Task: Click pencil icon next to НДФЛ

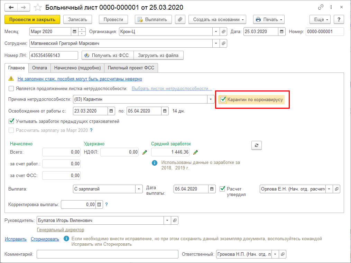Action: (x=145, y=152)
